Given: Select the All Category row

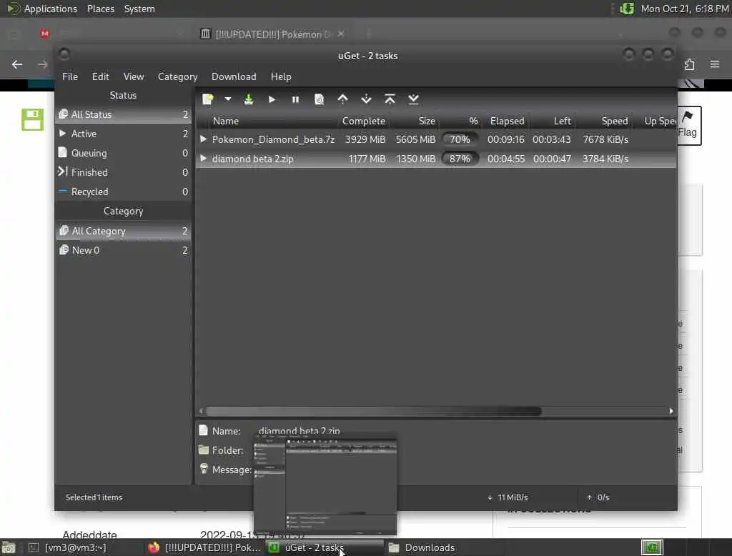Looking at the screenshot, I should 123,231.
